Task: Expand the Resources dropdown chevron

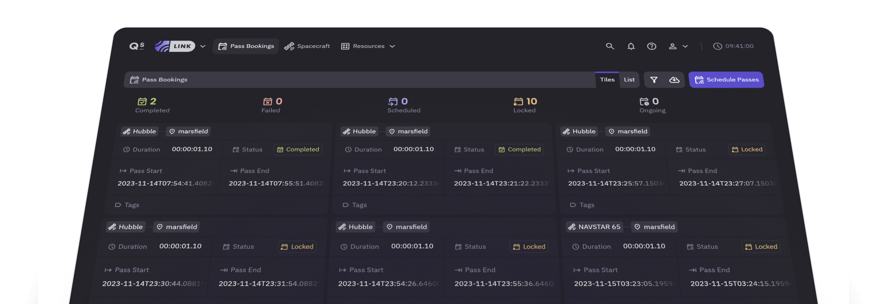Action: (392, 46)
